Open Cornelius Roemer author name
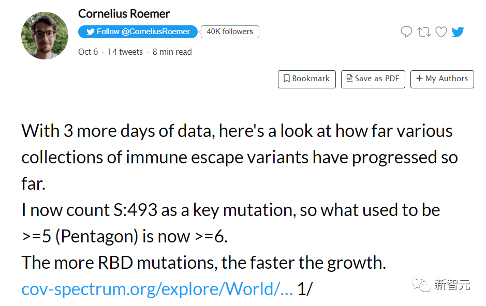Viewport: 486px width, 306px height. 124,13
